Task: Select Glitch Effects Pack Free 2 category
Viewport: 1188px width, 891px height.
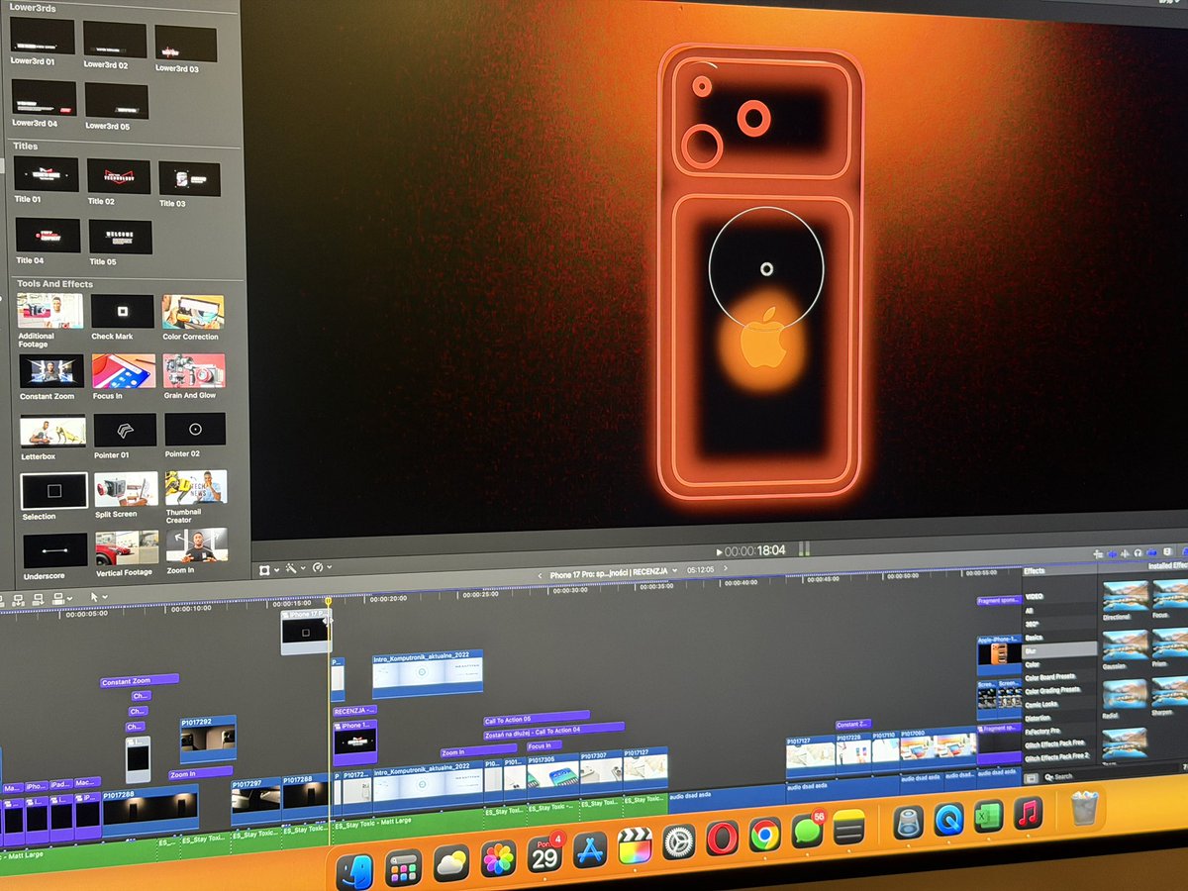Action: [x=1059, y=756]
